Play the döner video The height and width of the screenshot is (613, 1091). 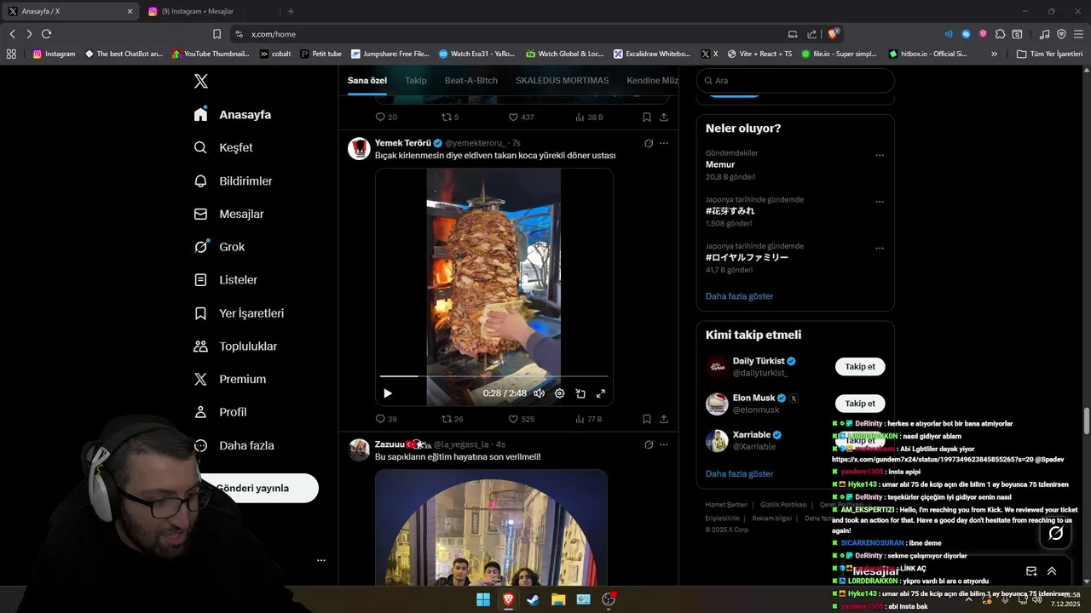click(388, 393)
